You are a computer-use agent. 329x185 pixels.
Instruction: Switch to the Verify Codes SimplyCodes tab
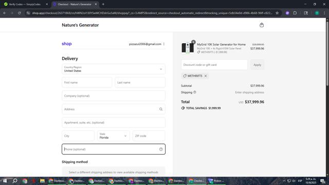point(25,4)
